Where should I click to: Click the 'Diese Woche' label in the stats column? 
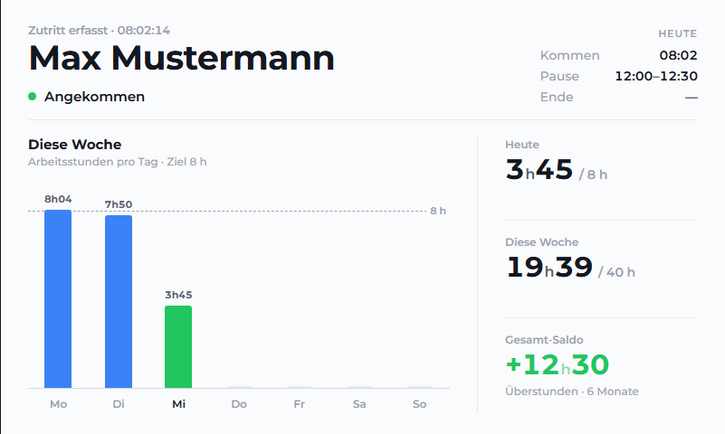click(x=542, y=242)
